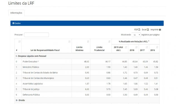Sort the 2016 column arrows
This screenshot has height=104, width=178.
coord(157,47)
